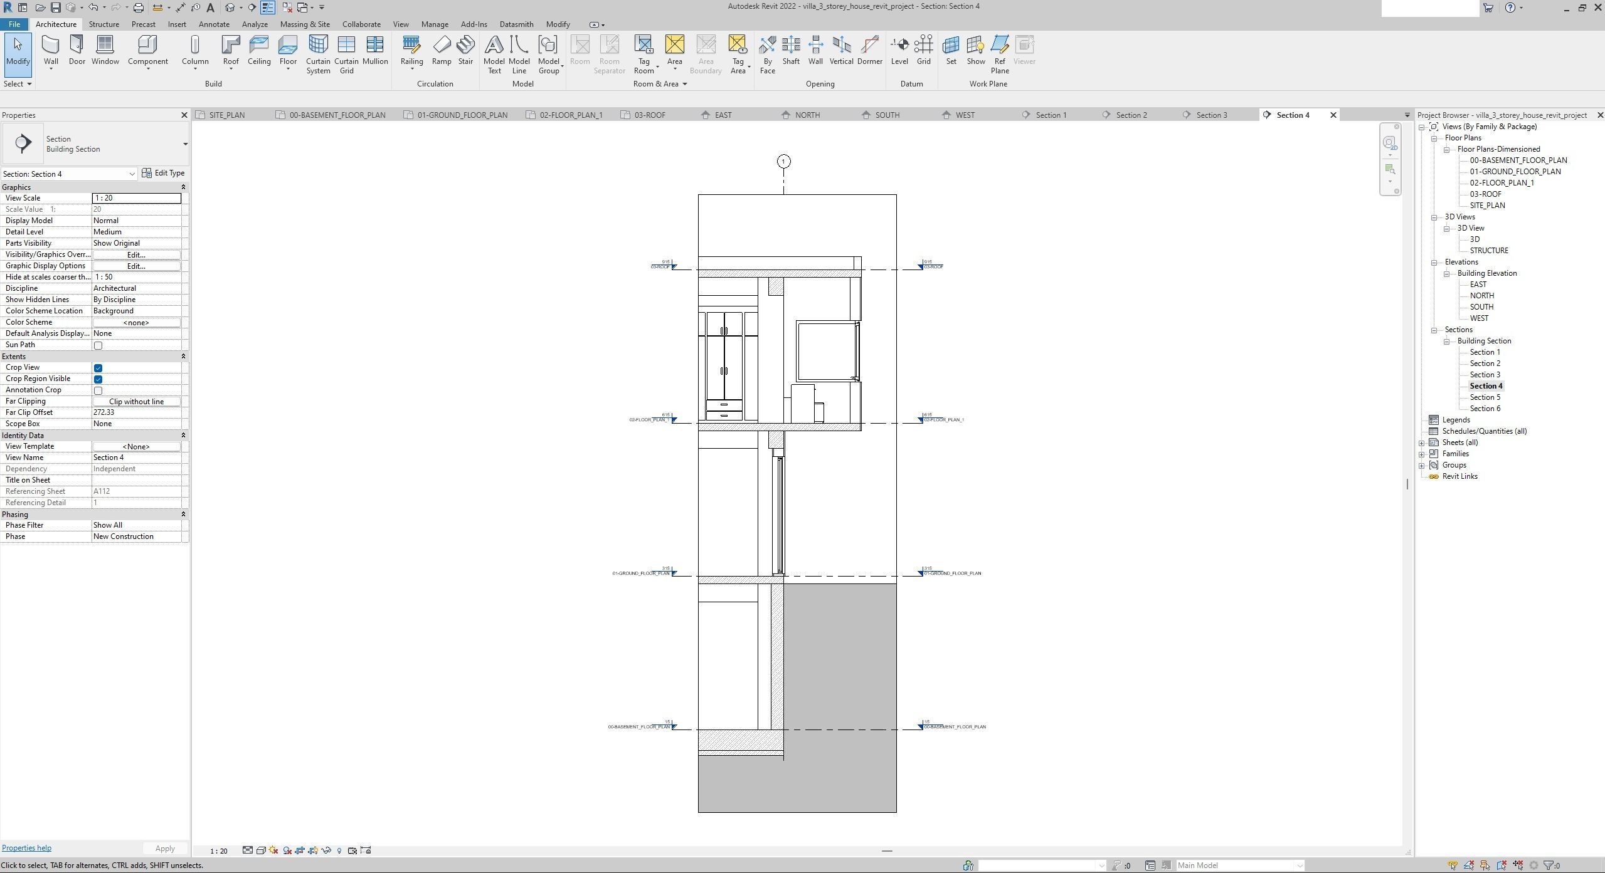1605x873 pixels.
Task: Open the Section: Section 4 instance dropdown
Action: pos(132,174)
